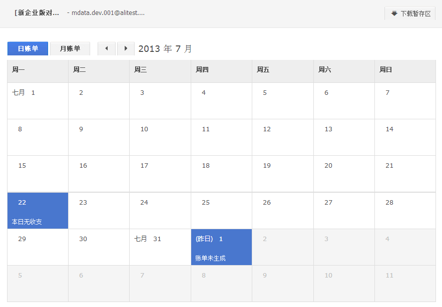Click the 周一 column header
The image size is (442, 307).
(x=38, y=71)
